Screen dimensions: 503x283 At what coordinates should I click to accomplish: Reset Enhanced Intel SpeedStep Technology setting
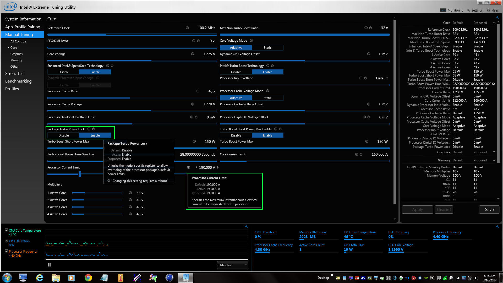[x=112, y=66]
